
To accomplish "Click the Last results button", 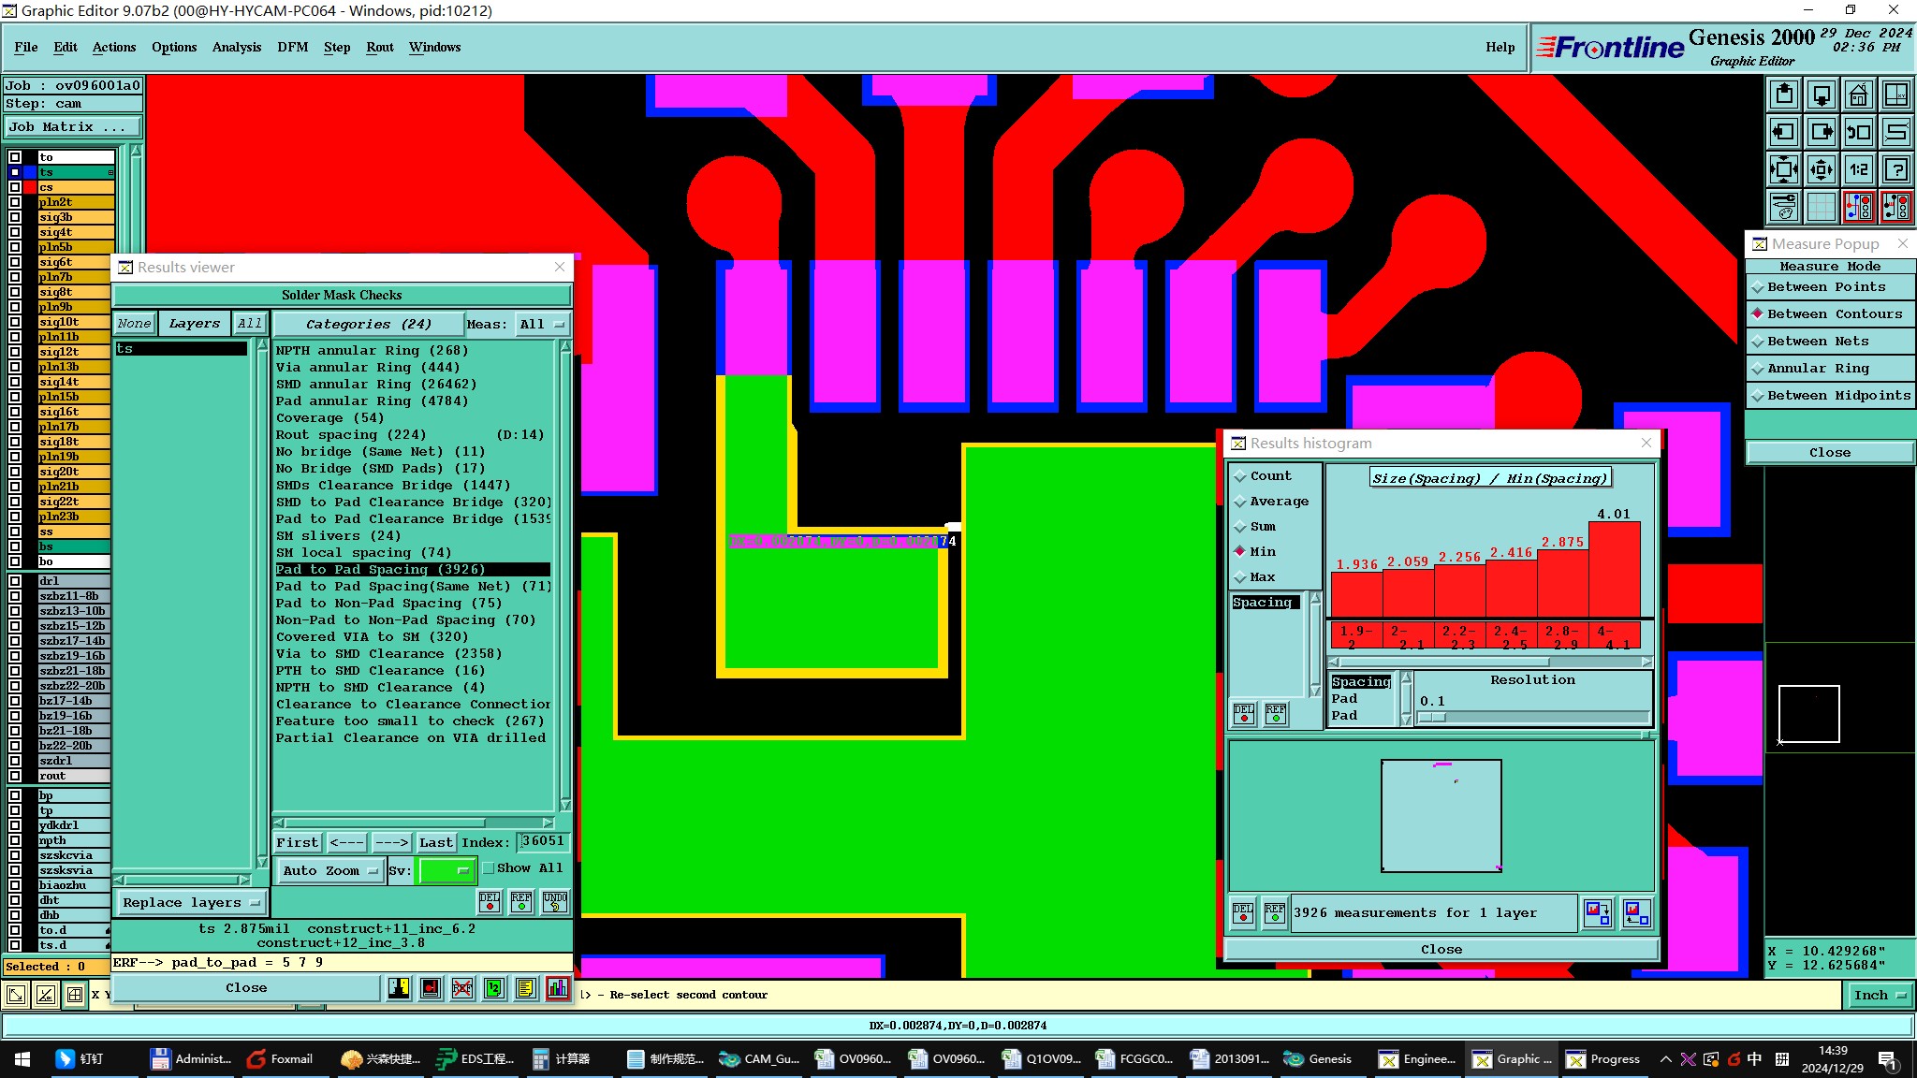I will coord(435,842).
